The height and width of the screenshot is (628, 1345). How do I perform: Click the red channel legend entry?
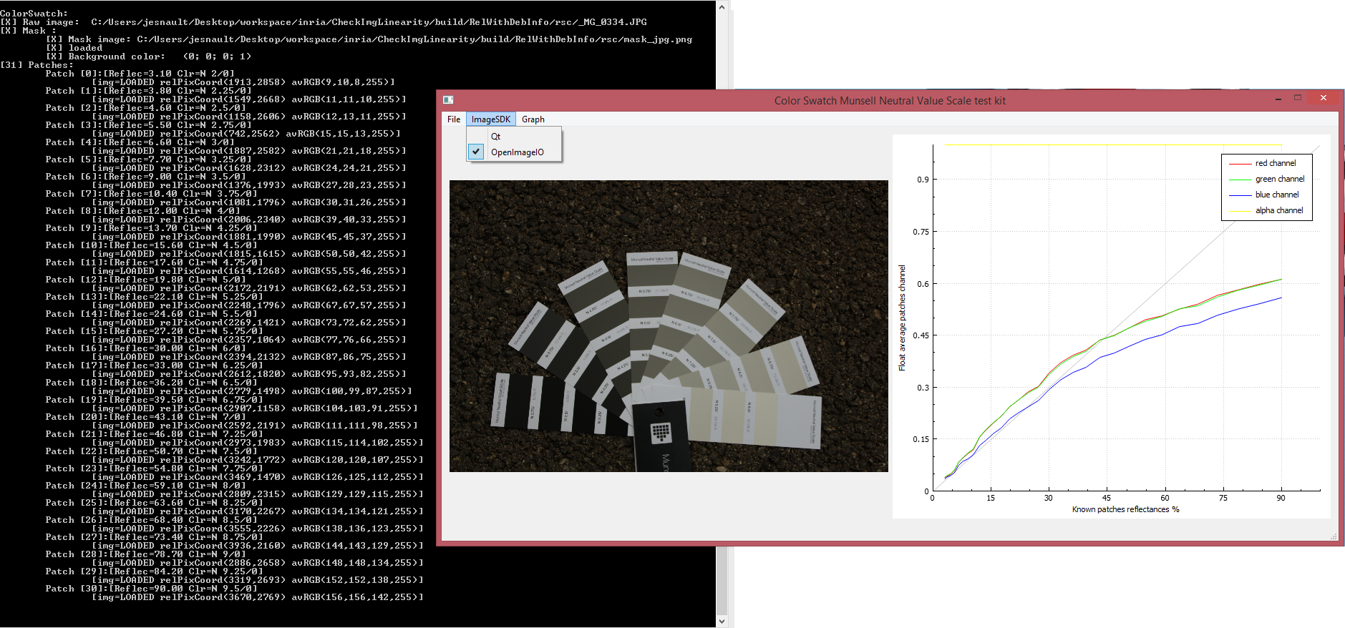pyautogui.click(x=1266, y=163)
